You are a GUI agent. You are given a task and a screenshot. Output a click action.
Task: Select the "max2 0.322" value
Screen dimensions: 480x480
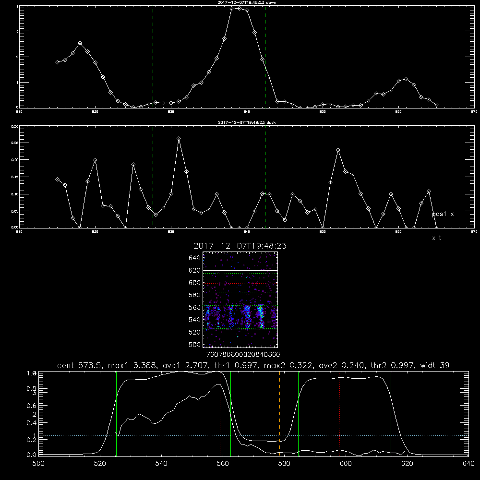[288, 365]
